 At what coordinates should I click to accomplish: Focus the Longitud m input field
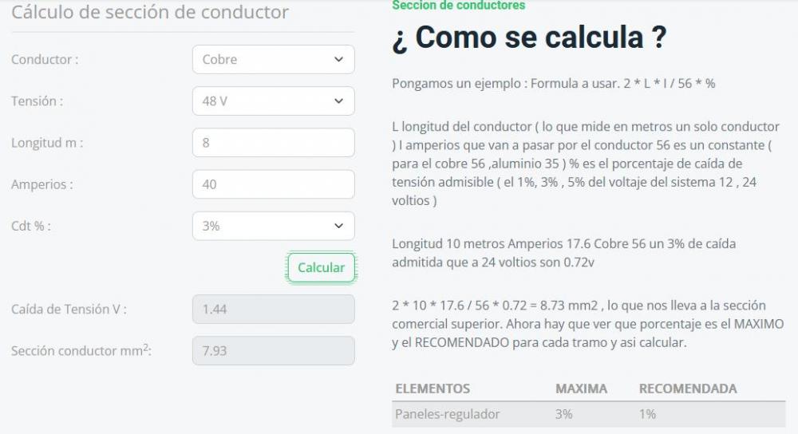pos(273,143)
